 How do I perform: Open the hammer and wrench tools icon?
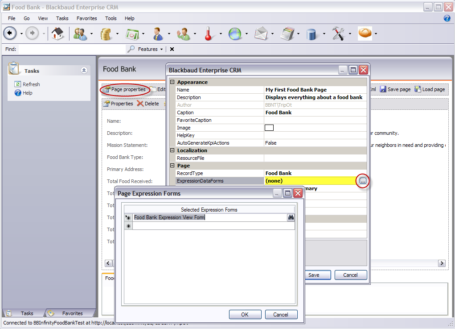[338, 34]
